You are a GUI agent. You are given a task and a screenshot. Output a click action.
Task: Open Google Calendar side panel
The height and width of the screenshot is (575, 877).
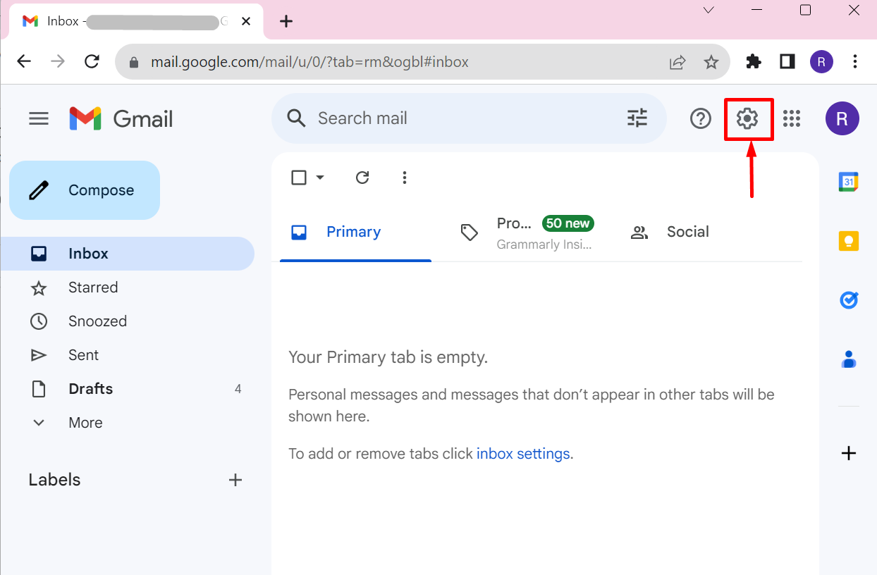pyautogui.click(x=848, y=182)
